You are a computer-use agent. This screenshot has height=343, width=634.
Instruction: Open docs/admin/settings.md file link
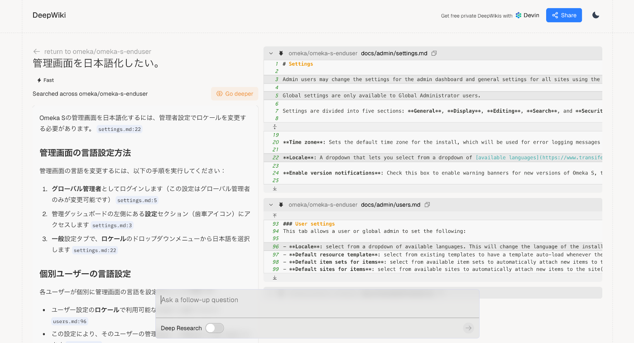click(394, 53)
